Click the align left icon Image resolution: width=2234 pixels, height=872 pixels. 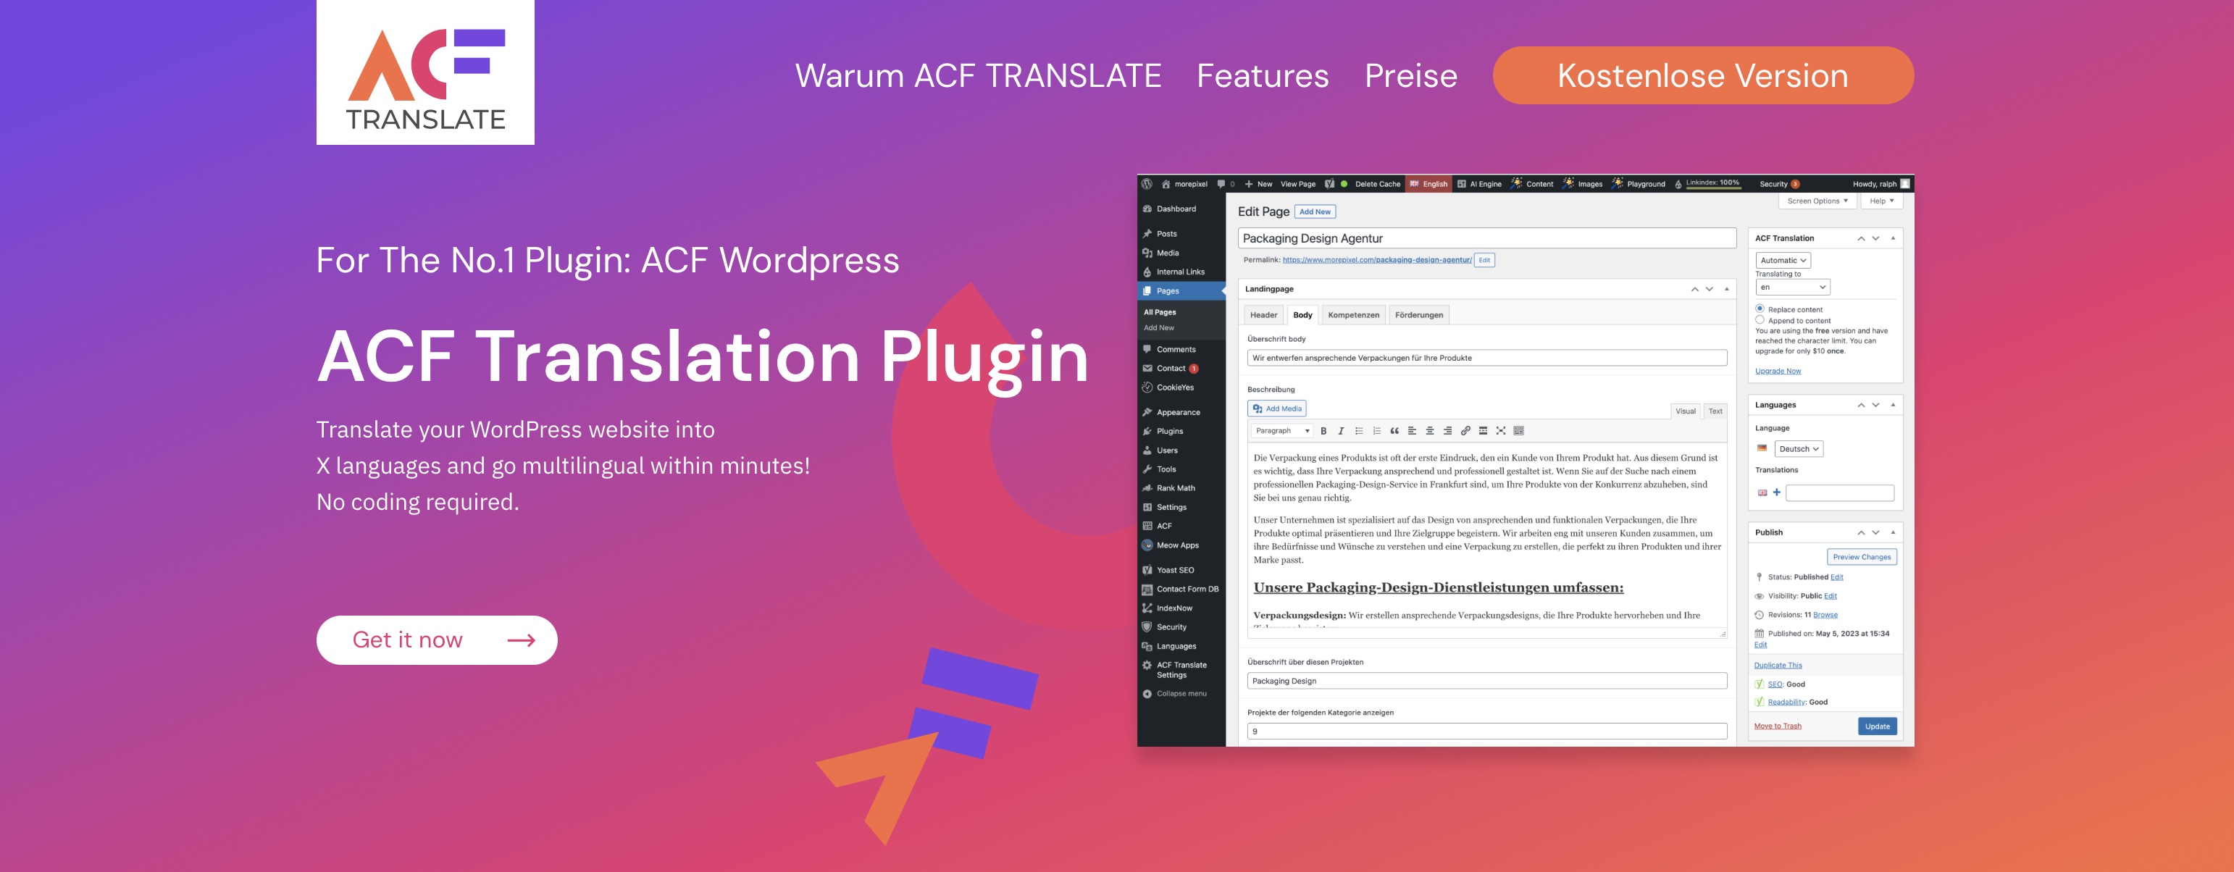tap(1412, 431)
